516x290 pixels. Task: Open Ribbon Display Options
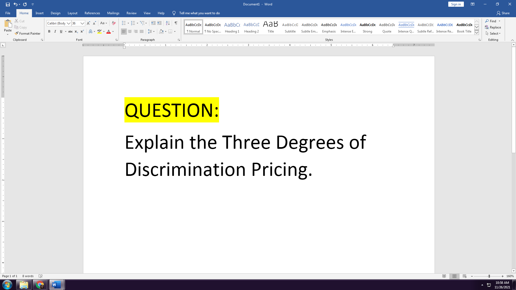(x=472, y=4)
